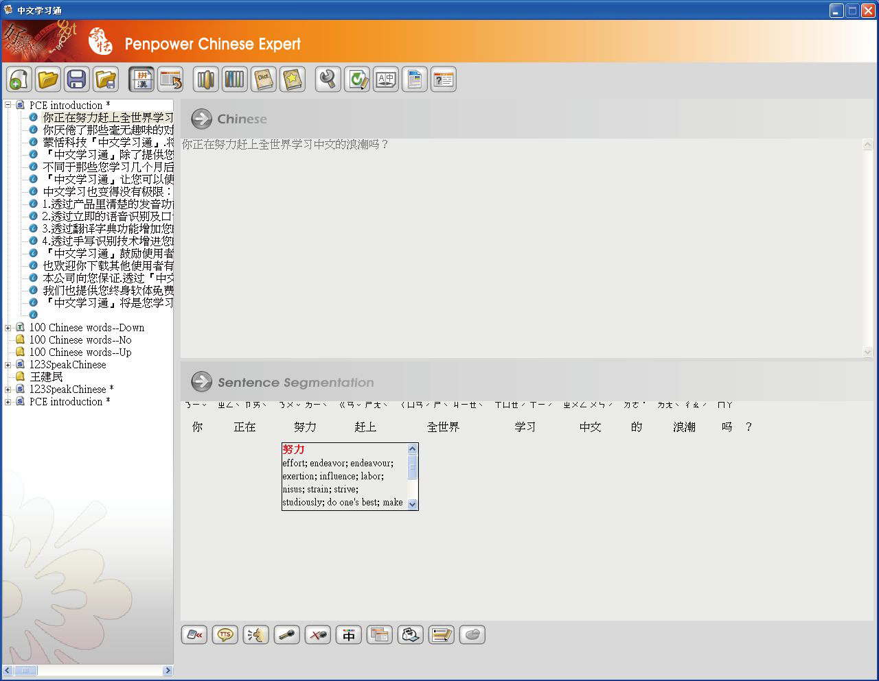Click the grey pie-chart icon
Viewport: 879px width, 681px height.
tap(472, 635)
